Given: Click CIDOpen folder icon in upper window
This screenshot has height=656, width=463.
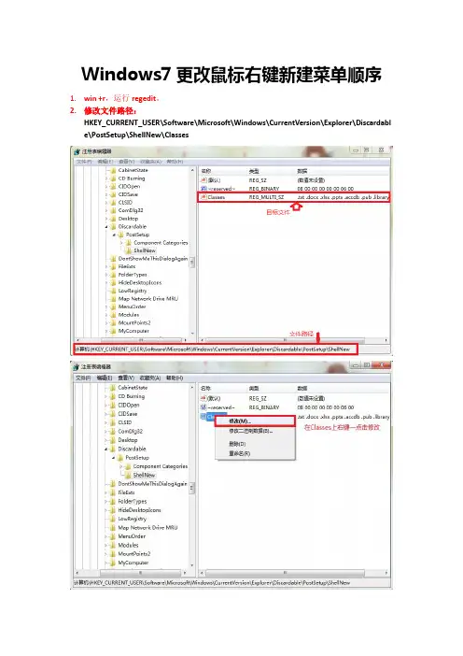Looking at the screenshot, I should coord(113,186).
